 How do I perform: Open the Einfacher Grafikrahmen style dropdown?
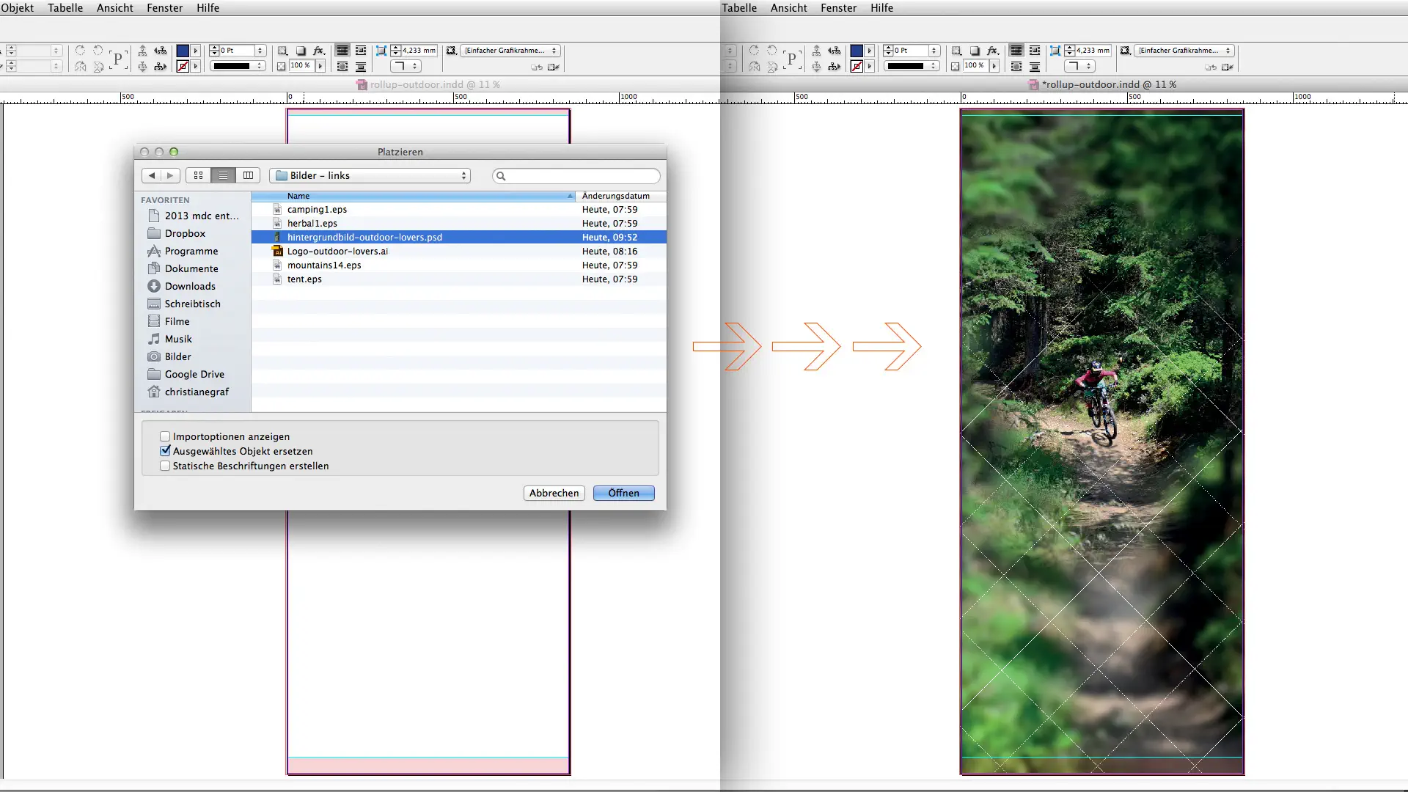point(510,51)
